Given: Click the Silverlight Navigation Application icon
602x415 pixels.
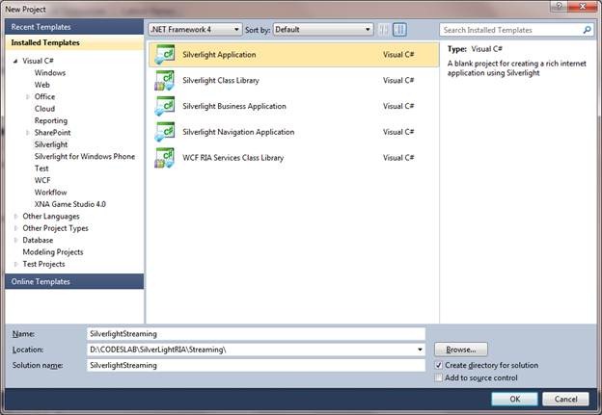Looking at the screenshot, I should [x=164, y=132].
